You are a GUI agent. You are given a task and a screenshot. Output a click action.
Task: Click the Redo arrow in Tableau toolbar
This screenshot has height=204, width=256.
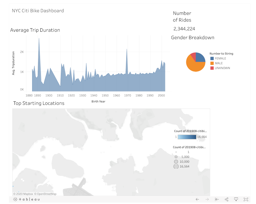pos(207,199)
